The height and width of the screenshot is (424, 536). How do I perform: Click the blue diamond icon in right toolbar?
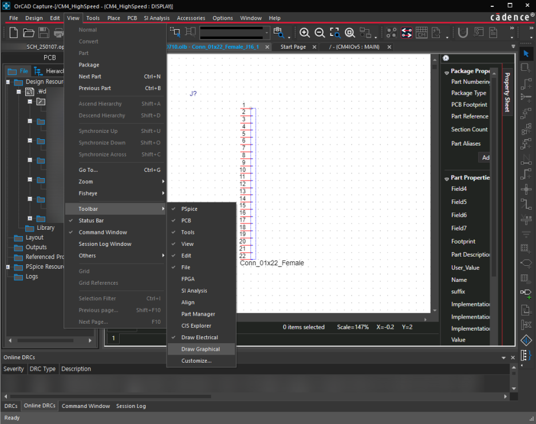click(x=526, y=340)
